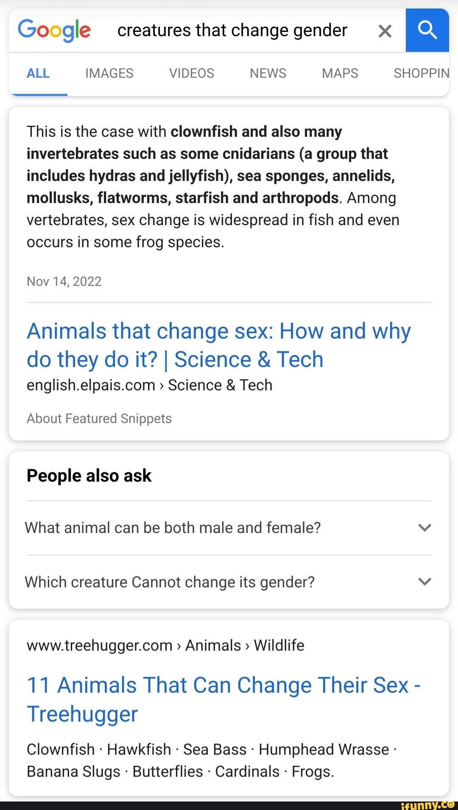Select the Shopping tab
This screenshot has height=810, width=458.
click(421, 73)
